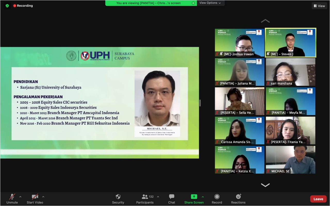Click 'MICHAEL, S.E.' caption under photo

pos(157,128)
